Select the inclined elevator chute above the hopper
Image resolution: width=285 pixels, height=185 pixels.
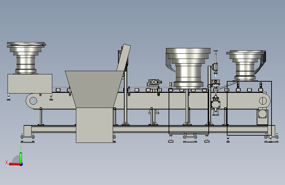coord(124,58)
